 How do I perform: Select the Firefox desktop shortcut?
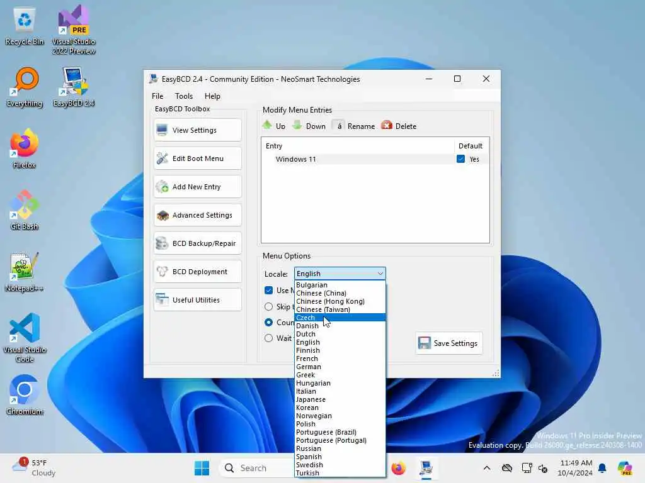pos(25,149)
